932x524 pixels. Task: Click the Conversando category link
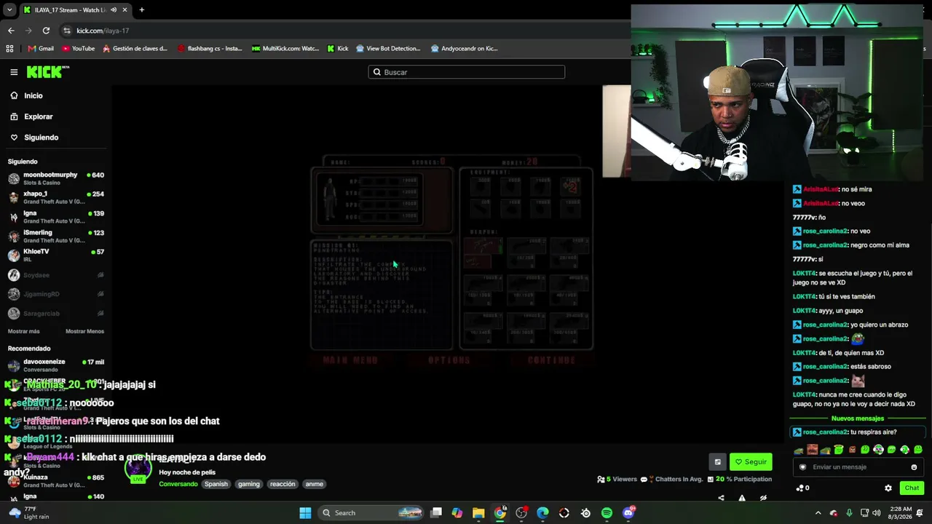click(x=178, y=484)
